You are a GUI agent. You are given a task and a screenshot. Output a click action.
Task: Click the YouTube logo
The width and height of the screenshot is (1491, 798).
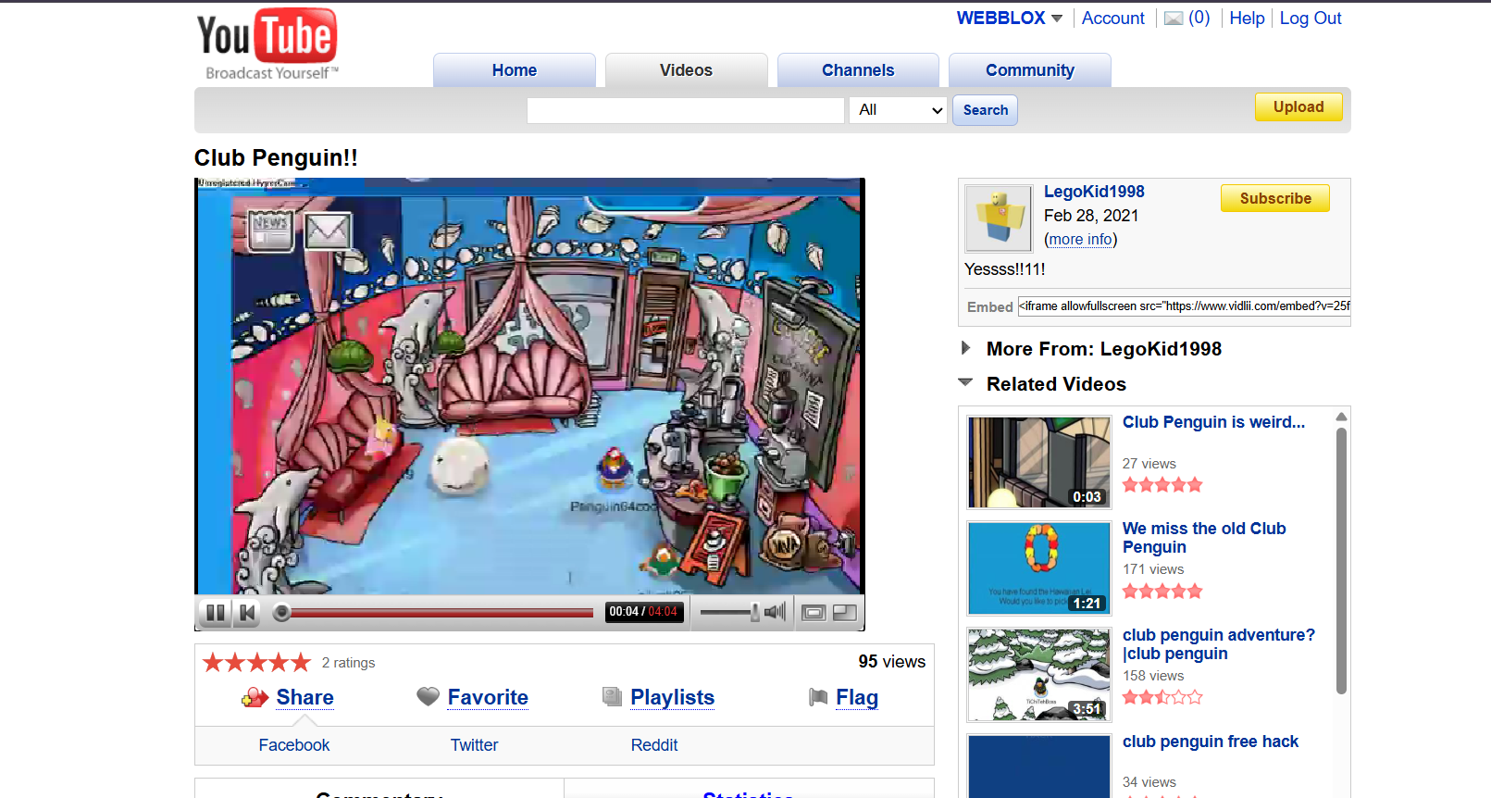point(267,44)
